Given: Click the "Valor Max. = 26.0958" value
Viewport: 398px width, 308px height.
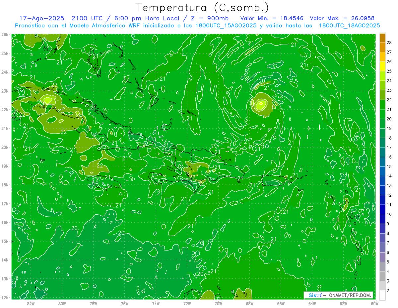Looking at the screenshot, I should [342, 18].
